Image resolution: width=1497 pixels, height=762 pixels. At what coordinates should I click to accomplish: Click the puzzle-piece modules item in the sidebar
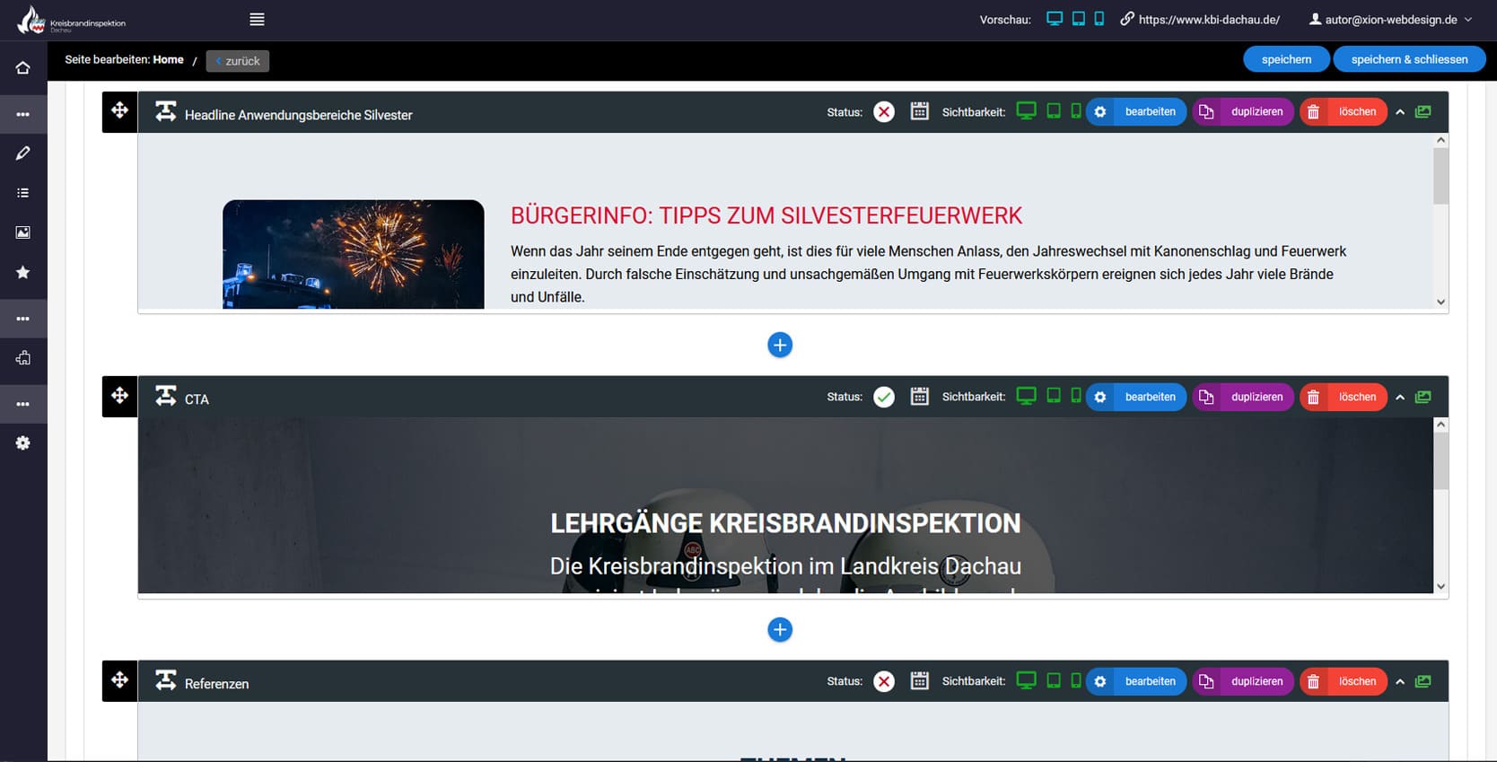pyautogui.click(x=23, y=358)
